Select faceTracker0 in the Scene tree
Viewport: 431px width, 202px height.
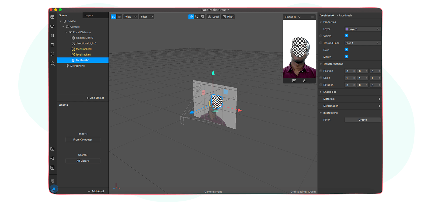84,49
